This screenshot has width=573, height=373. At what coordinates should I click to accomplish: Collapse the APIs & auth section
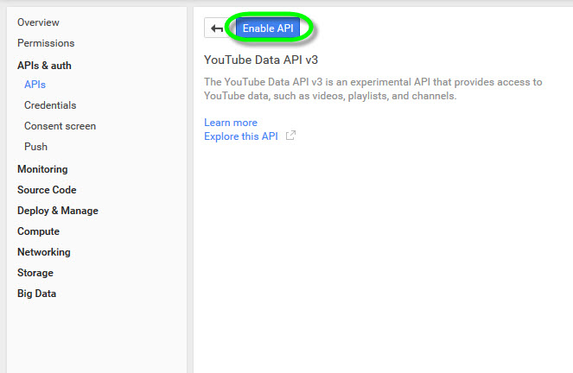45,65
